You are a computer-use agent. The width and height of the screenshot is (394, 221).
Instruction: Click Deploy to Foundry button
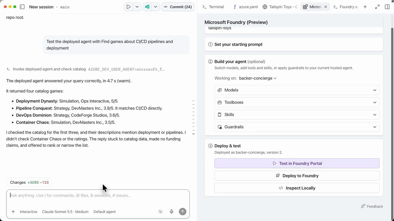297,176
